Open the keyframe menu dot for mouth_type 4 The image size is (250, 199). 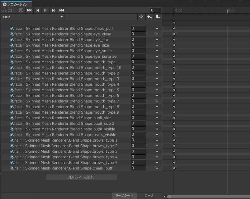pyautogui.click(x=157, y=84)
